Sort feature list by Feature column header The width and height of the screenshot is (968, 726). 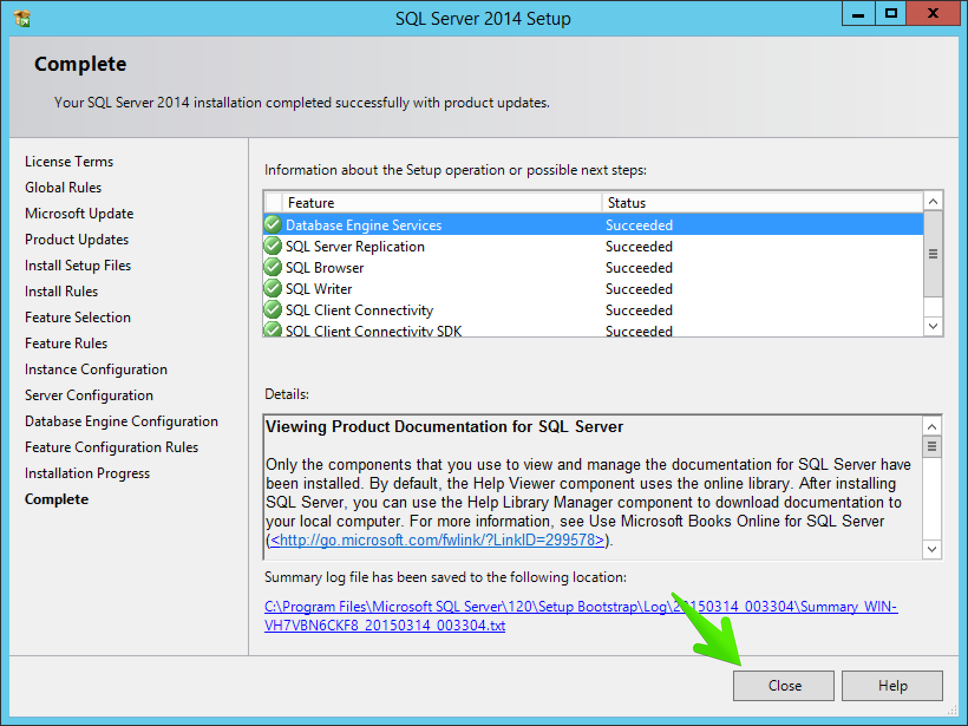pyautogui.click(x=442, y=202)
